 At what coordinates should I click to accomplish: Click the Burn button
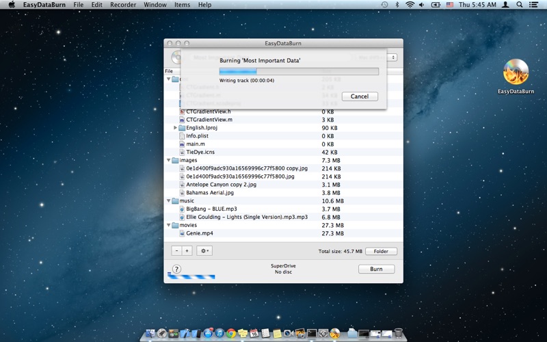[x=377, y=269]
